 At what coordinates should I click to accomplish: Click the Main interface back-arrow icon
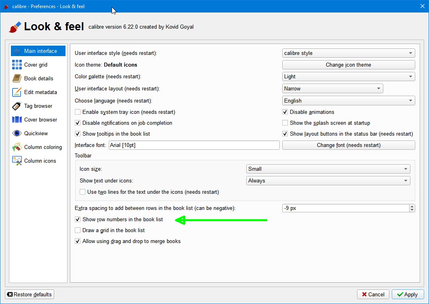click(x=17, y=51)
